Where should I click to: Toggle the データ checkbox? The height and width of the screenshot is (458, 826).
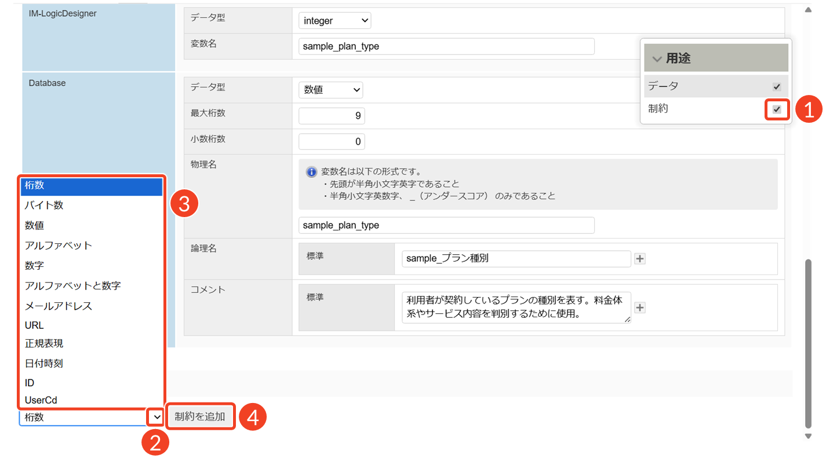[x=777, y=87]
